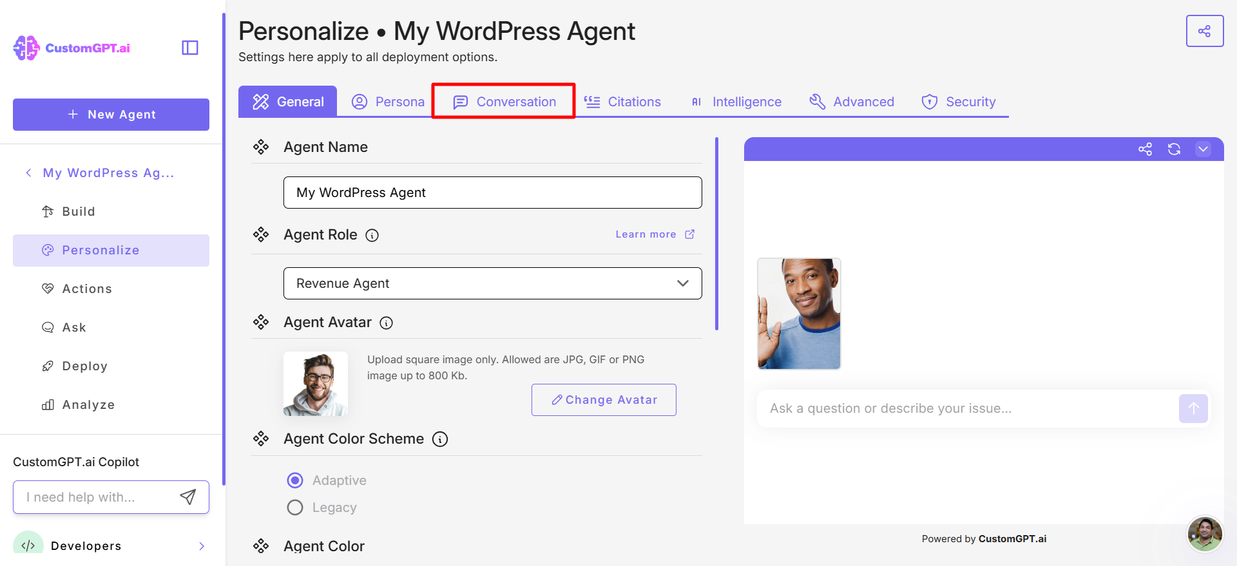Open Deploy in the sidebar
Viewport: 1237px width, 566px height.
[x=111, y=366]
